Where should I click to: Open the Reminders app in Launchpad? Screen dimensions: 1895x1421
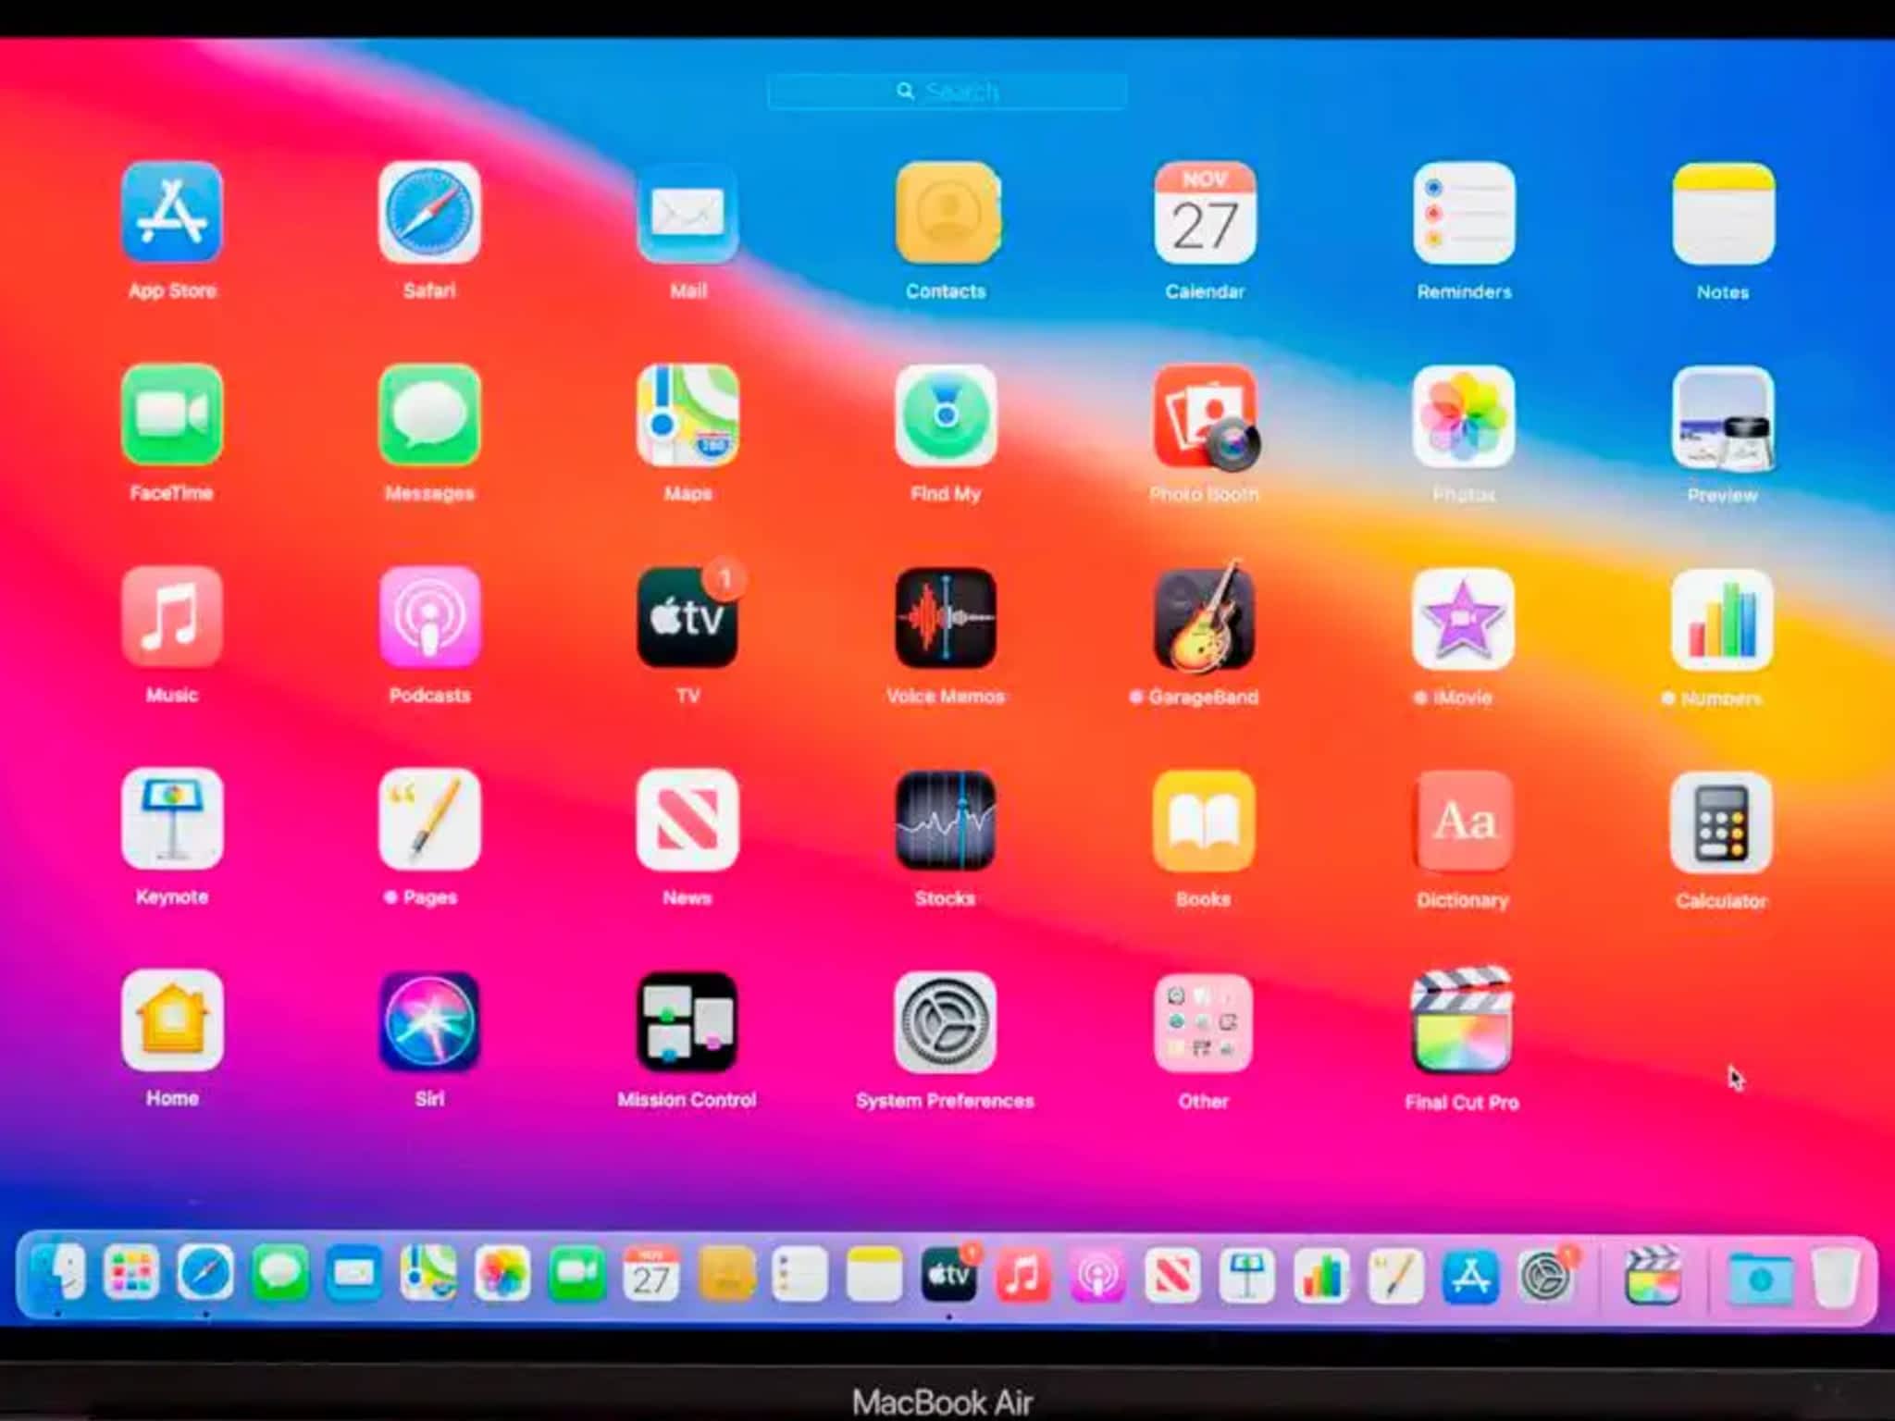(1464, 213)
